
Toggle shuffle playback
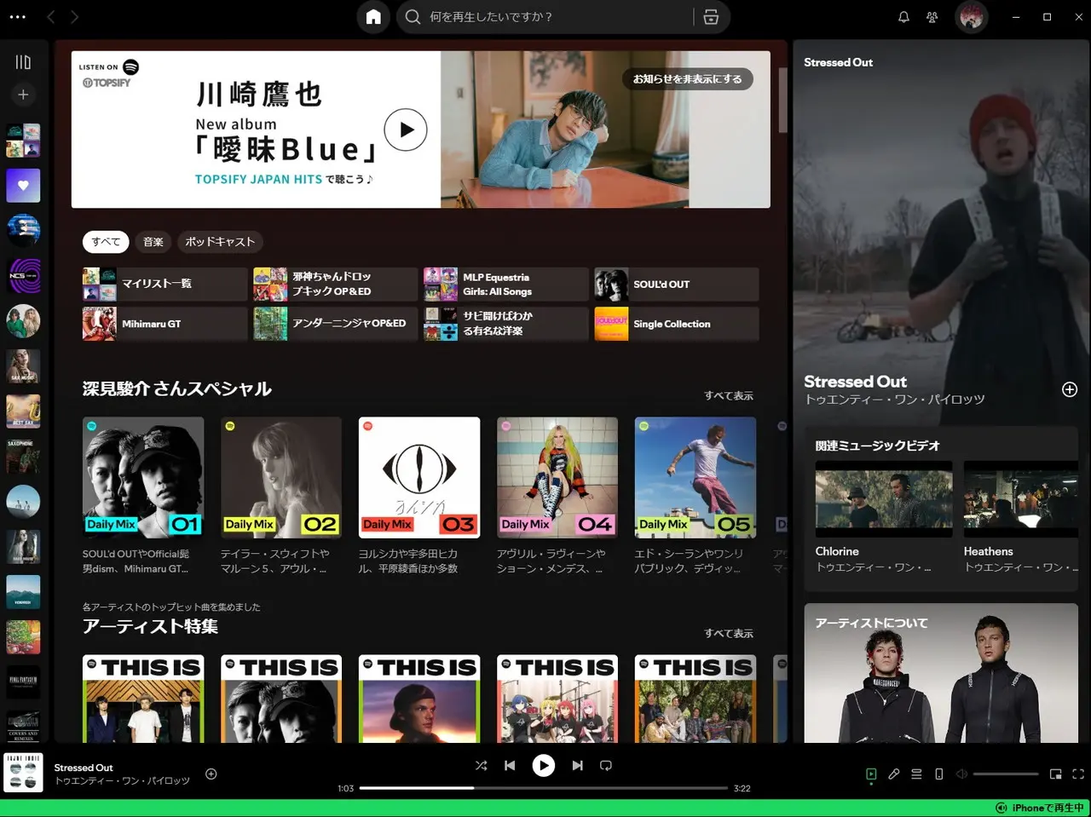(481, 766)
